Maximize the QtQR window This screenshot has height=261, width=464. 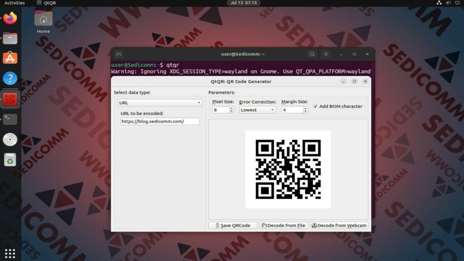(x=354, y=82)
